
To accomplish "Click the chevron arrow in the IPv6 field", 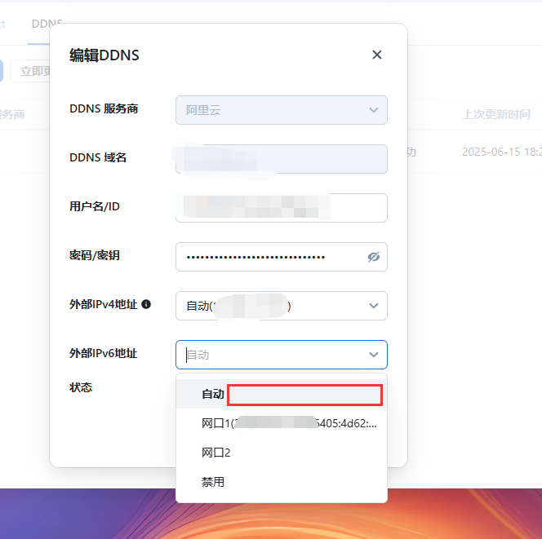I will pos(374,355).
